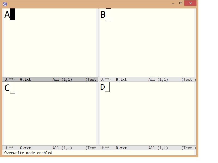This screenshot has width=218, height=163.
Task: Click the solid block cursor in A.txt window
Action: point(13,14)
